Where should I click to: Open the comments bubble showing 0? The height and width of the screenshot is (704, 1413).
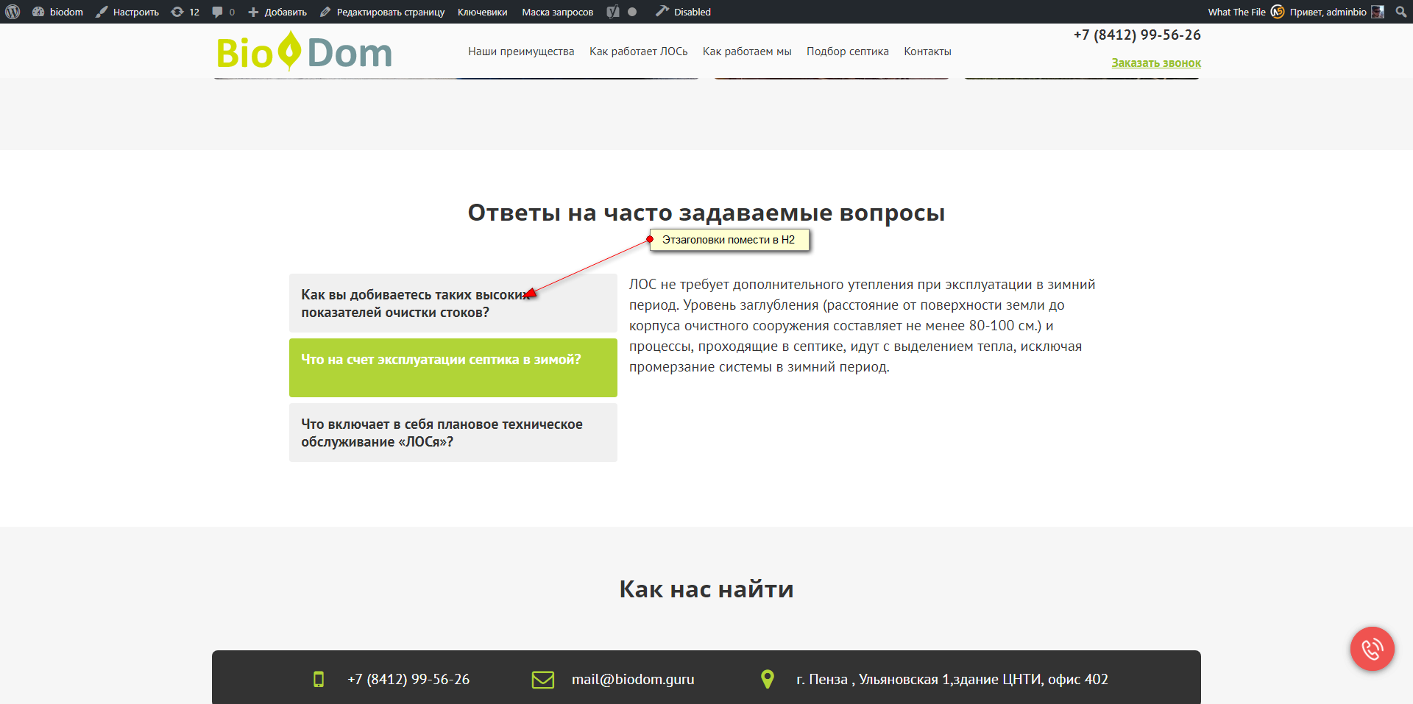click(224, 12)
